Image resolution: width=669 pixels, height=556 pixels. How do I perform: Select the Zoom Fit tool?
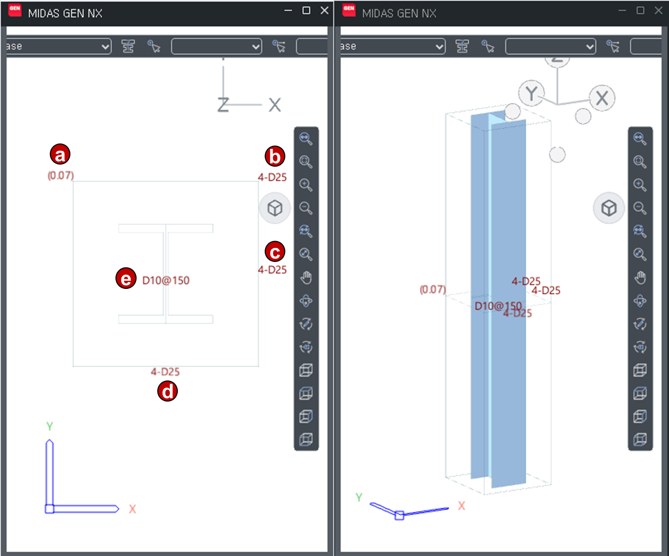(x=305, y=138)
